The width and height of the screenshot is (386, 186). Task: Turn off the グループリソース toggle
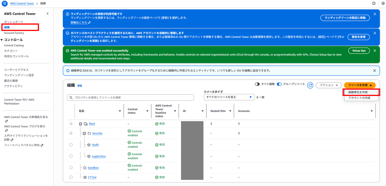coord(279,84)
